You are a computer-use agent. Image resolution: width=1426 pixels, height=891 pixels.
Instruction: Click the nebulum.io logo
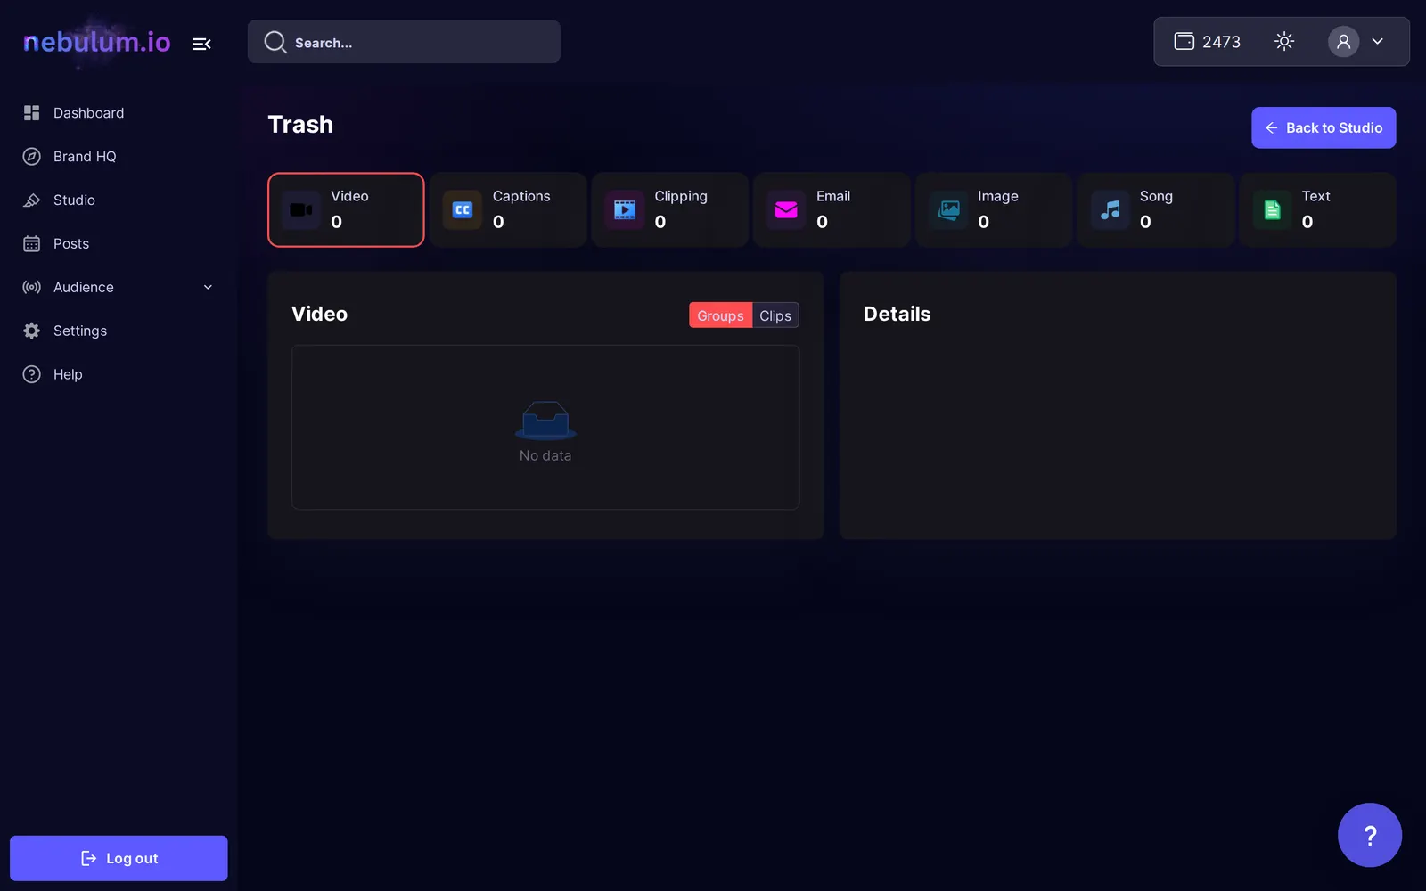(96, 42)
